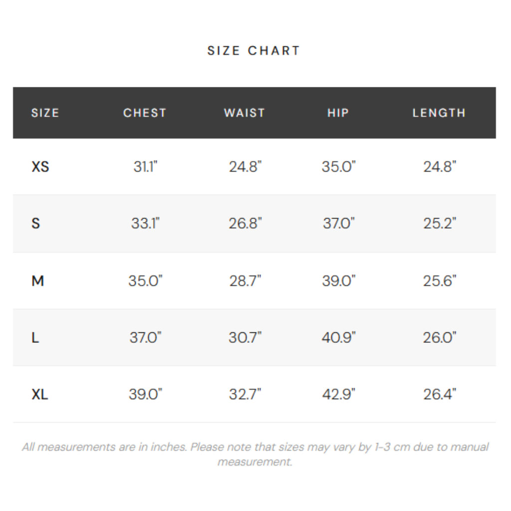Screen dimensions: 511x511
Task: Select the XS size row label
Action: coord(40,167)
